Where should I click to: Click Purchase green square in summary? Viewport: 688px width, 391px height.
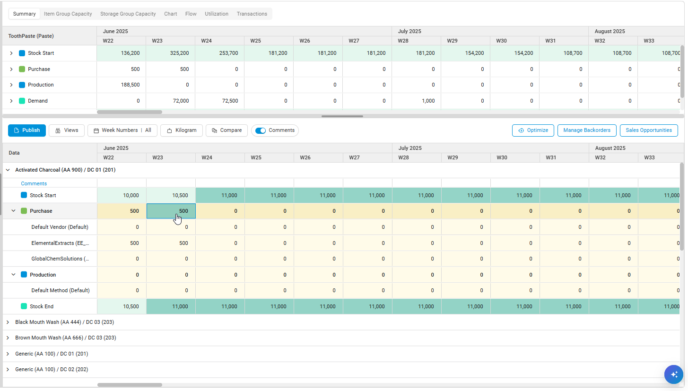tap(22, 69)
